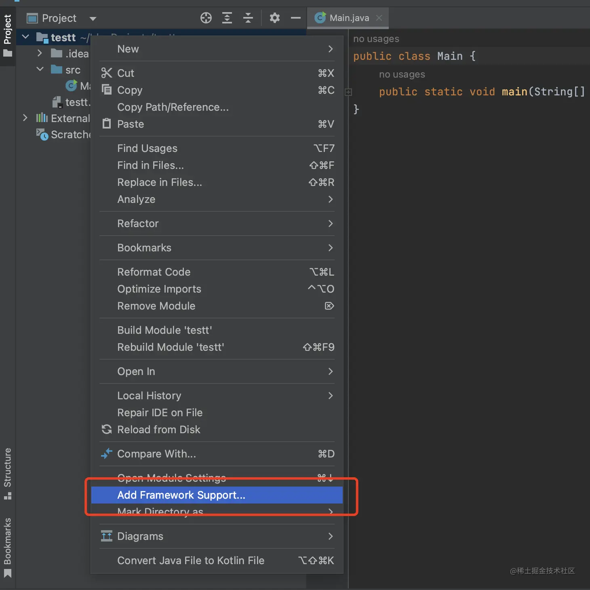
Task: Click the Scratches and Consoles icon
Action: 42,134
